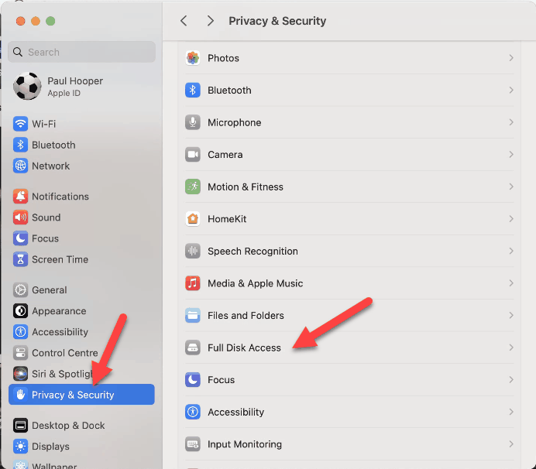
Task: Open Motion & Fitness row chevron
Action: [511, 187]
